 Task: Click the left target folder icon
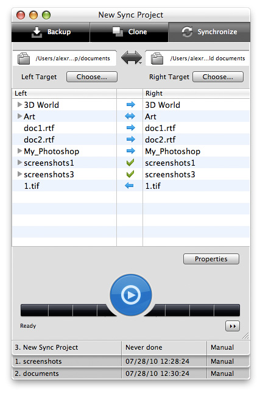[24, 58]
